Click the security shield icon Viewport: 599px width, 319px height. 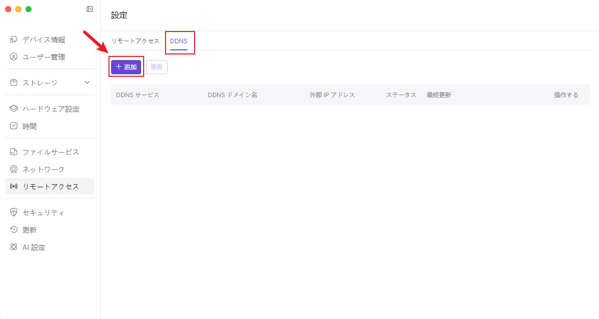point(14,213)
